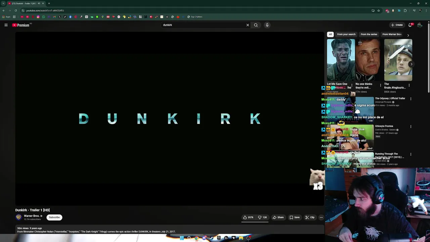Open the Ghicește Fruntea video title
The width and height of the screenshot is (430, 242).
click(x=384, y=126)
